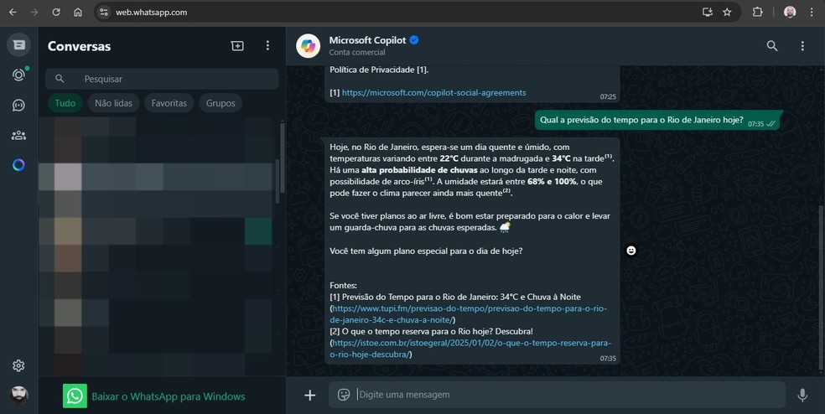Open WhatsApp settings gear
Screen dimensions: 825x414
coord(19,365)
